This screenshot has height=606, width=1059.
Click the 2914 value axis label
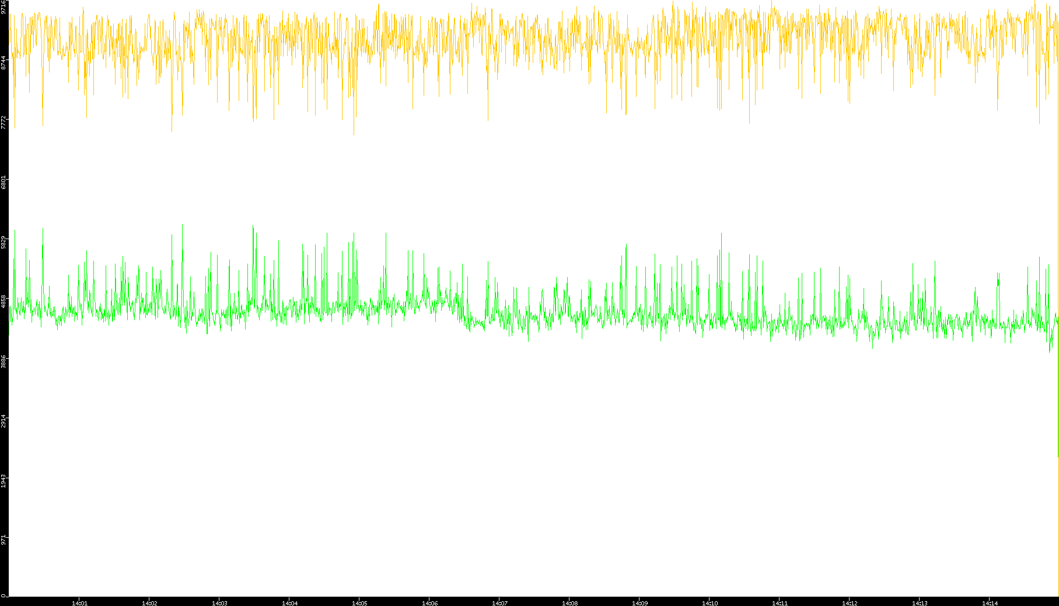coord(4,421)
